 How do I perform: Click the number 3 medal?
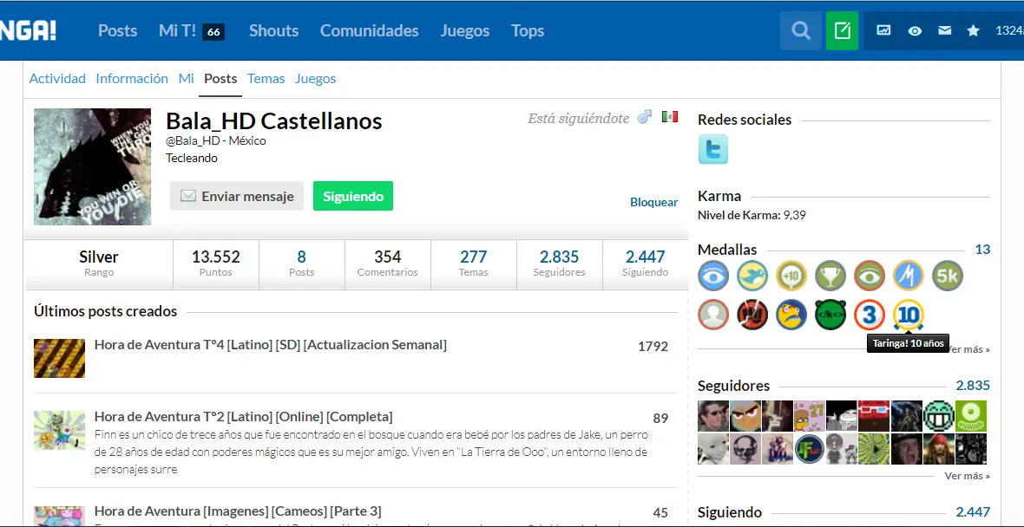pyautogui.click(x=870, y=315)
